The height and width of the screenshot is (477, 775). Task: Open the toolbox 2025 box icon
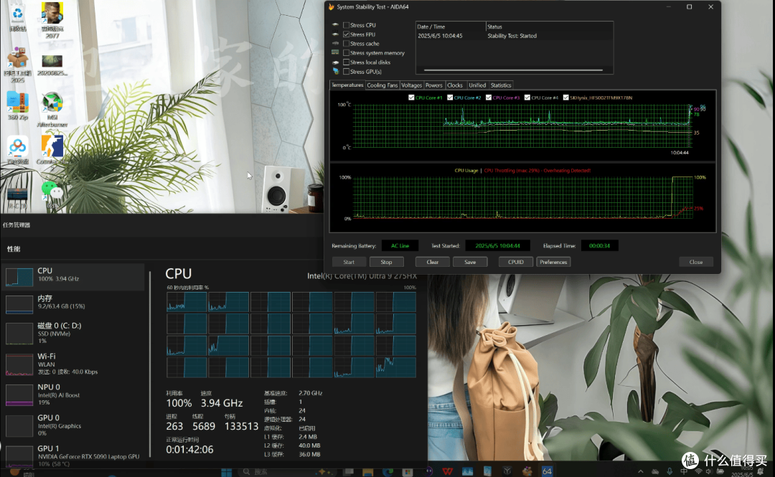[x=18, y=65]
